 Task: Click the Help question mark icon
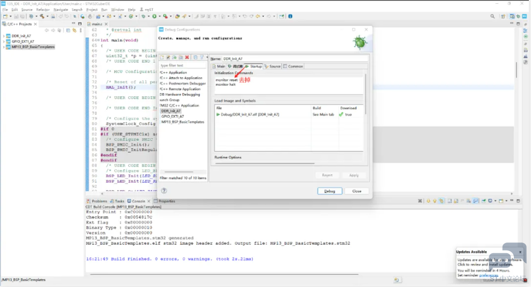pyautogui.click(x=164, y=191)
